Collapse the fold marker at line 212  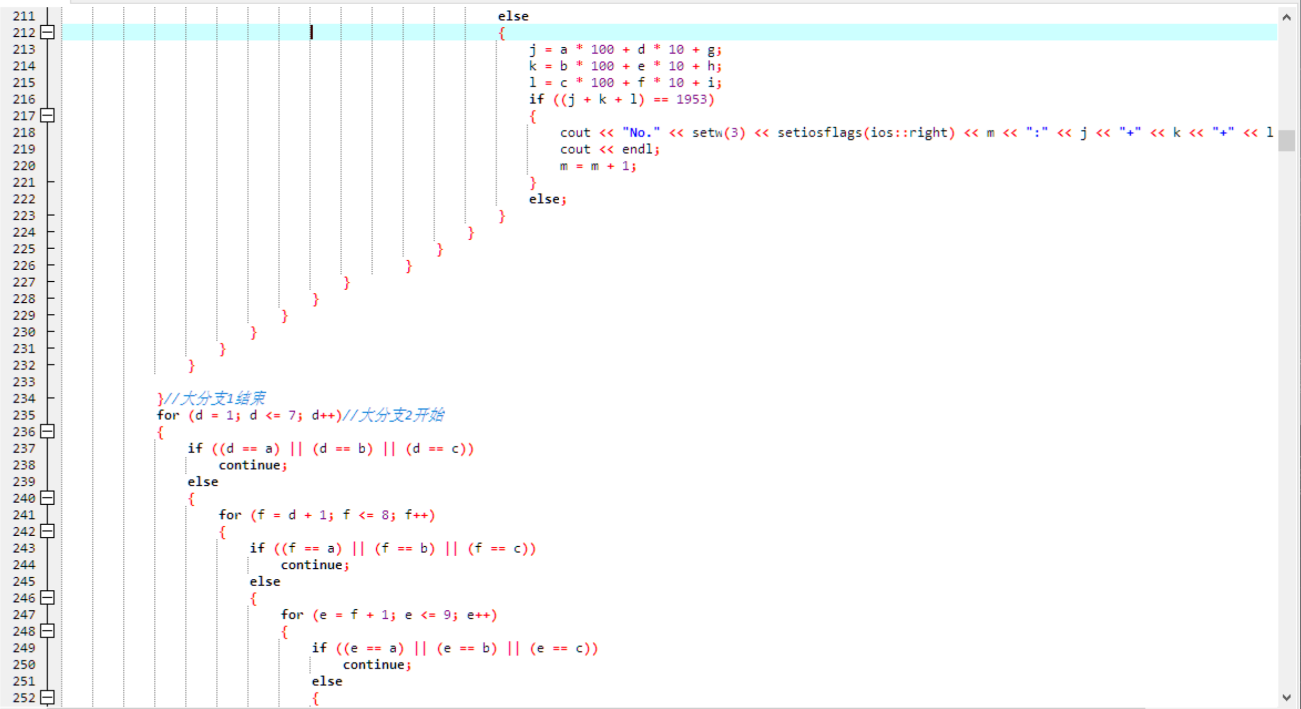pos(47,33)
